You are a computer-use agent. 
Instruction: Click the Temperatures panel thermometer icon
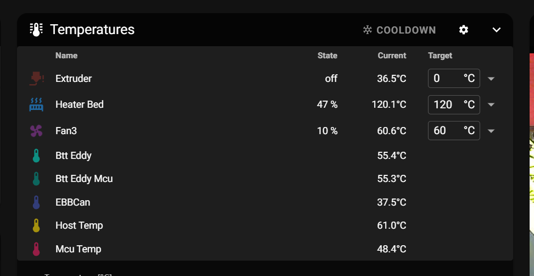coord(36,30)
